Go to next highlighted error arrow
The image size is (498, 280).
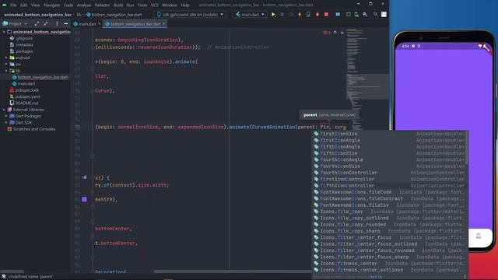click(x=342, y=33)
